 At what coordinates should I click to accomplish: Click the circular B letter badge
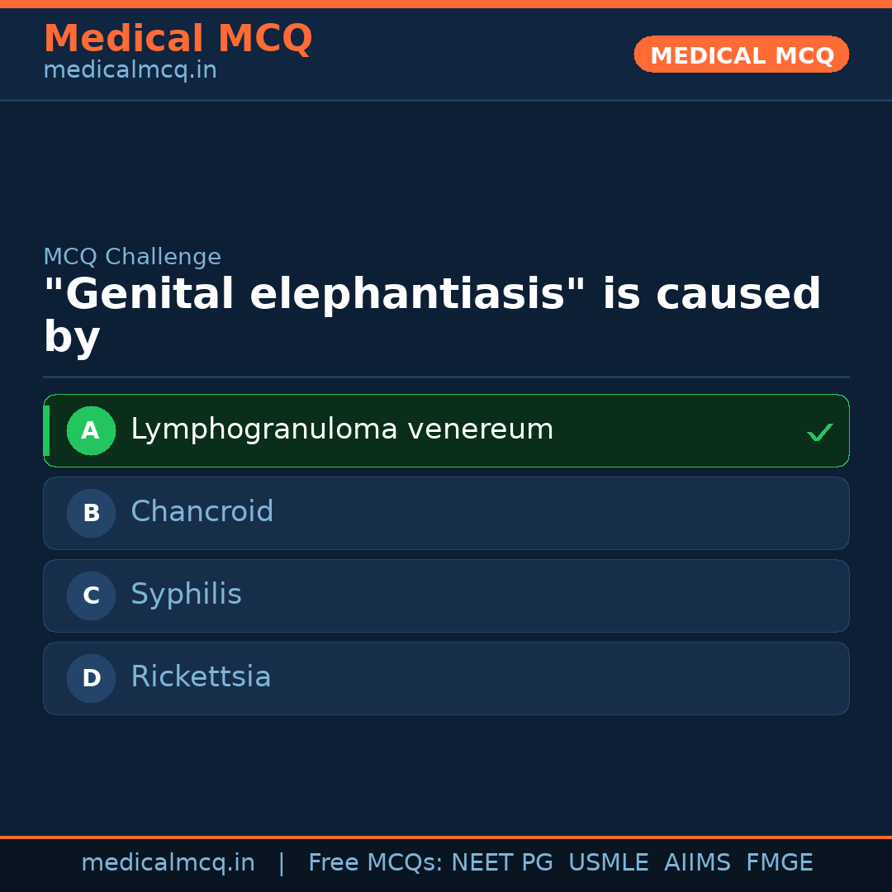click(x=91, y=513)
